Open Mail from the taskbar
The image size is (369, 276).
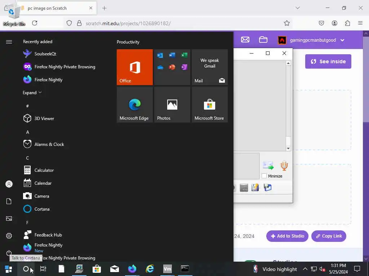coord(115,269)
